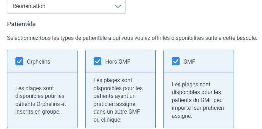The height and width of the screenshot is (129, 262).
Task: Click 'inscrits en groupe.' in Orphelins card
Action: pos(38,112)
